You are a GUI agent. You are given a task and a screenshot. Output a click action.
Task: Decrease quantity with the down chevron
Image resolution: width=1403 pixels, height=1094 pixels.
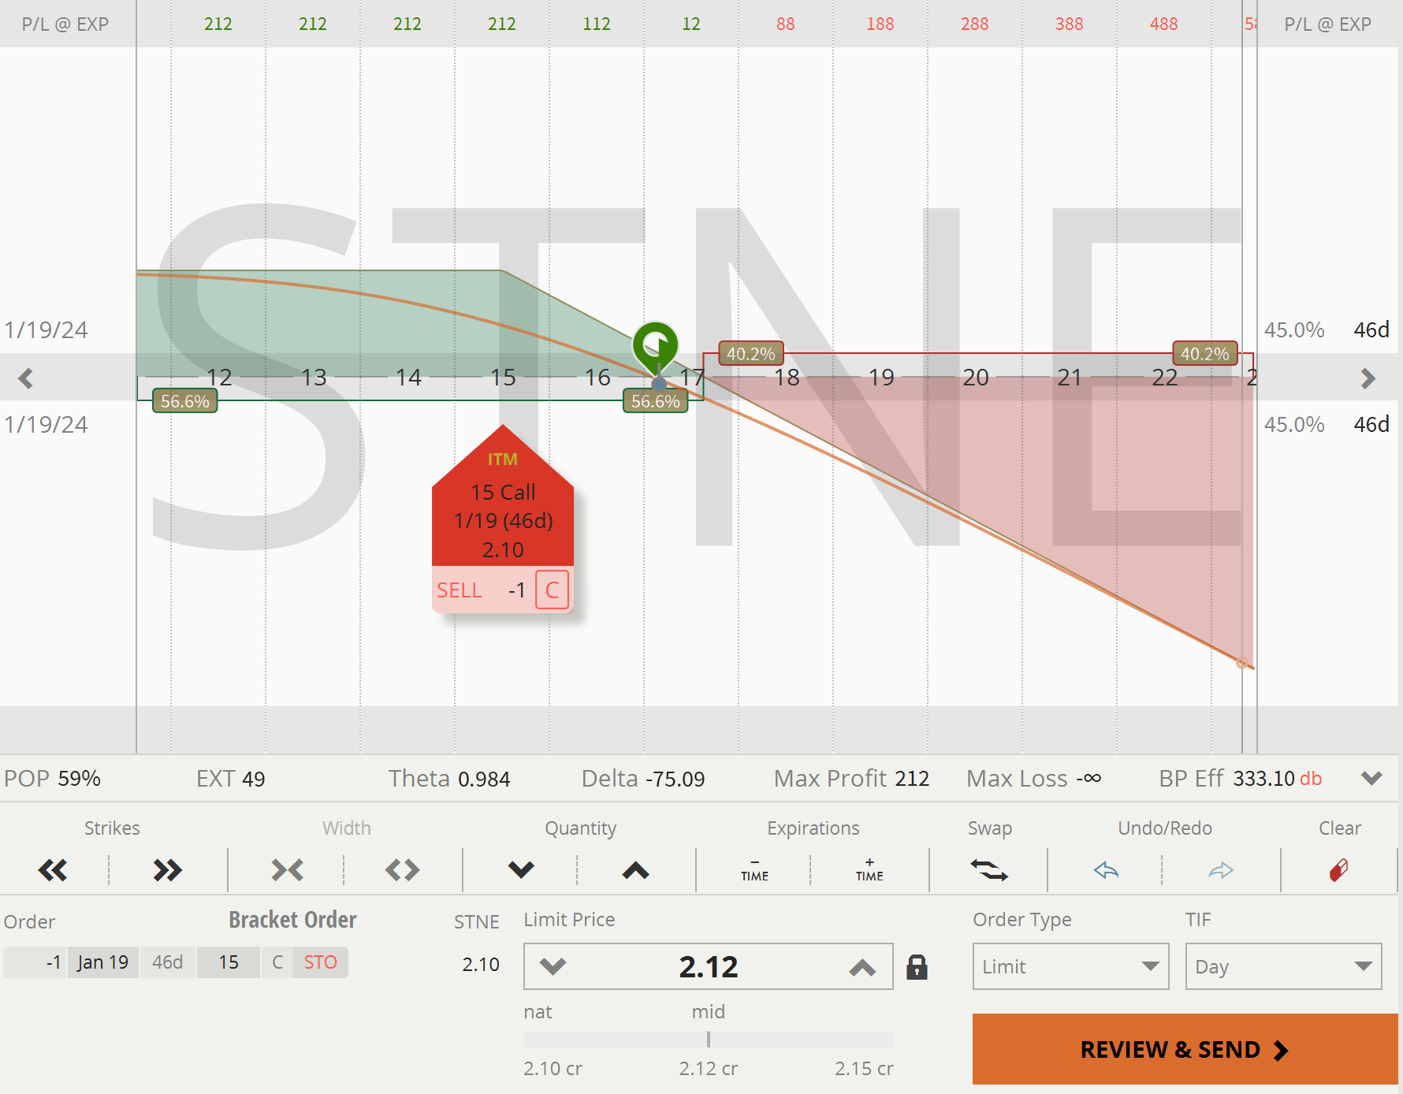point(521,870)
